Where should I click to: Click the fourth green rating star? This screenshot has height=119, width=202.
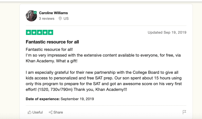coord(45,33)
